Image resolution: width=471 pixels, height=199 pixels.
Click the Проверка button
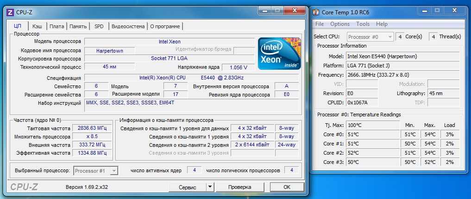[239, 187]
